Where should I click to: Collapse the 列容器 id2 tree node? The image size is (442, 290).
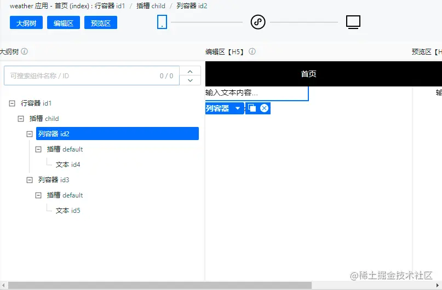pyautogui.click(x=30, y=134)
